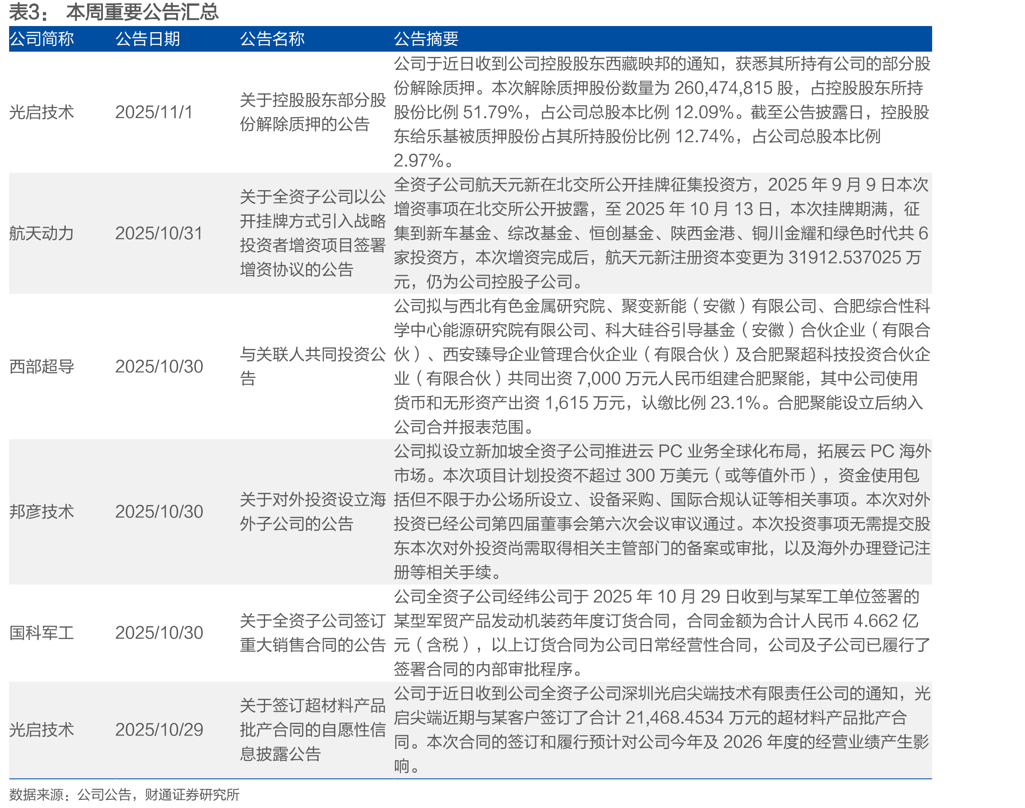Click 与关联人共同投资公告 title
Viewport: 1025px width, 808px height.
[x=312, y=367]
